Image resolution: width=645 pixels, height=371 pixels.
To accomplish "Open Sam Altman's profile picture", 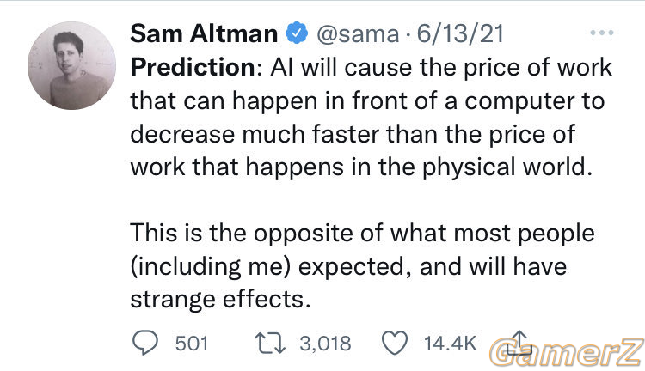I will (71, 66).
